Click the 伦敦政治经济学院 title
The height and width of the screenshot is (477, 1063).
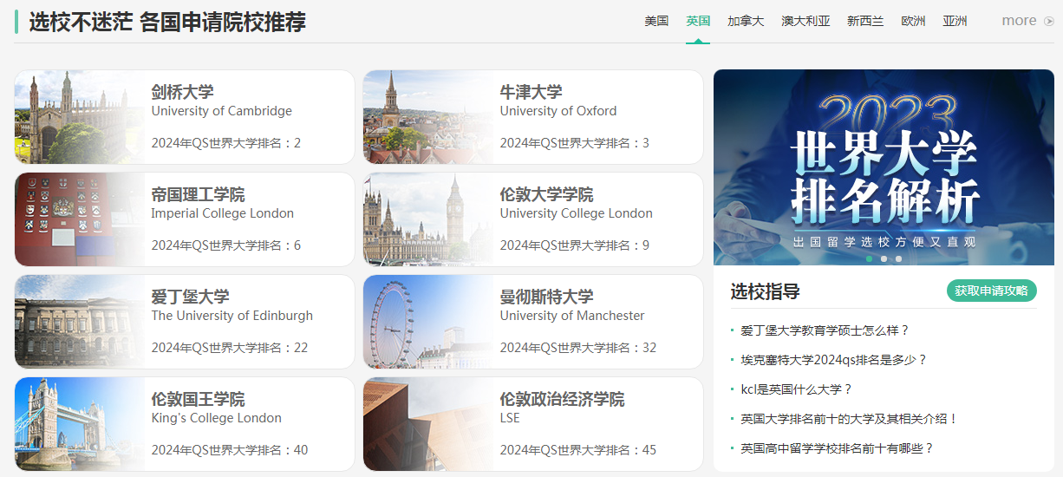coord(562,399)
